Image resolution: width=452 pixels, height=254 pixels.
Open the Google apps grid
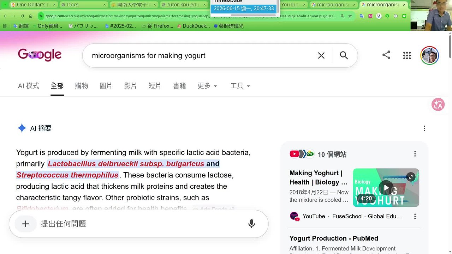(407, 55)
